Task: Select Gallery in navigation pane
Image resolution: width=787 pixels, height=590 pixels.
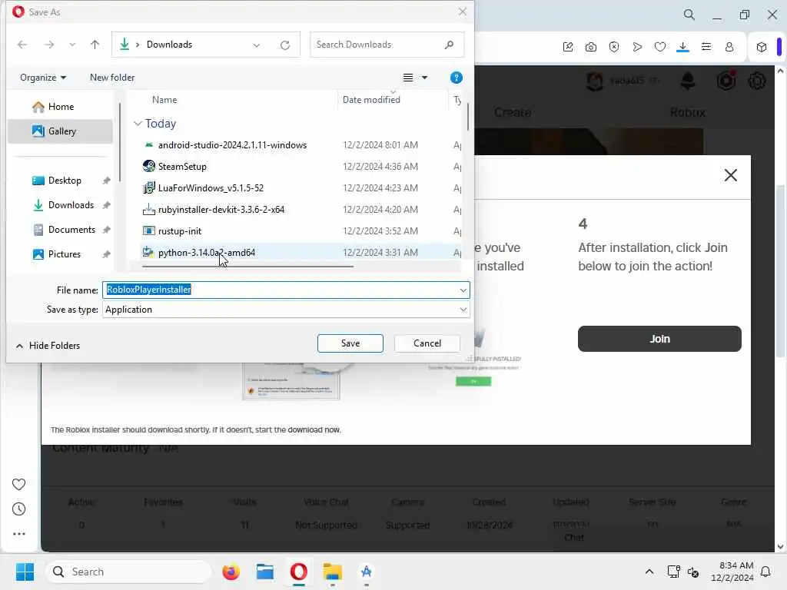Action: pyautogui.click(x=60, y=131)
